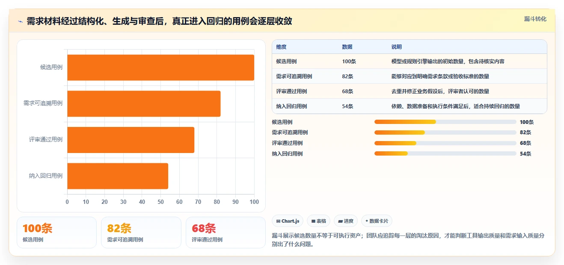Click the 纳入回归用例 cell in the table
Image resolution: width=564 pixels, height=265 pixels.
tap(291, 106)
